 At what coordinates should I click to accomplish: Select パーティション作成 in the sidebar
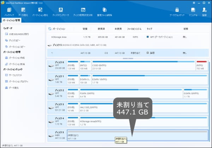click(15, 58)
